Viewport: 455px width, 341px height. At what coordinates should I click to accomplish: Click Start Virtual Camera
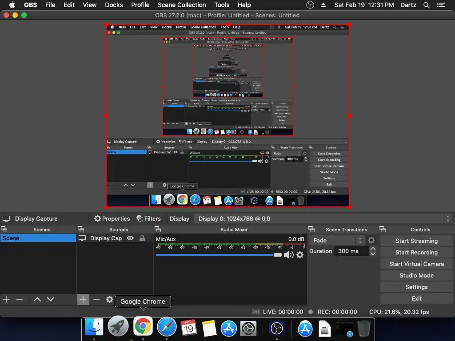[x=416, y=264]
